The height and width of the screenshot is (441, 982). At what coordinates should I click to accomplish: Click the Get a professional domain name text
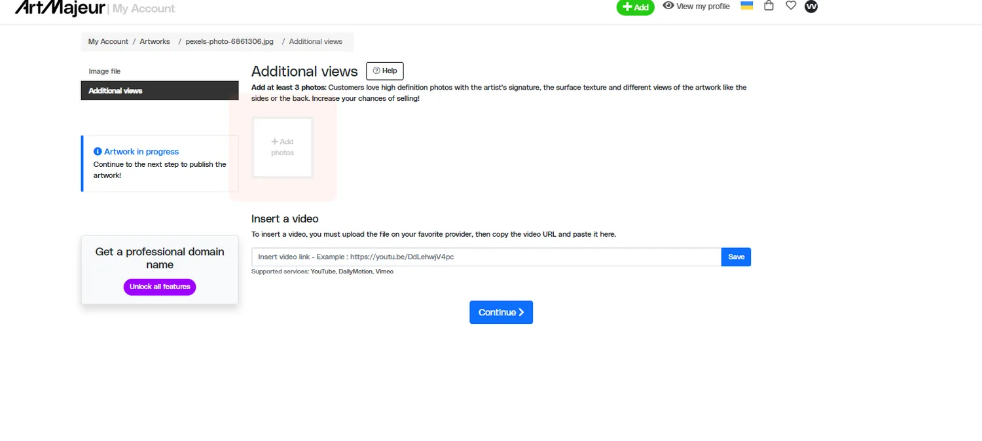[160, 258]
